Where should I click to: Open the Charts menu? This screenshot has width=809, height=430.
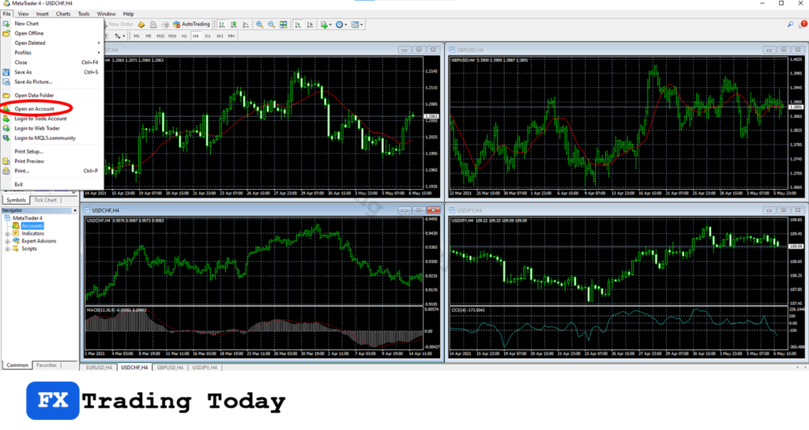coord(63,14)
